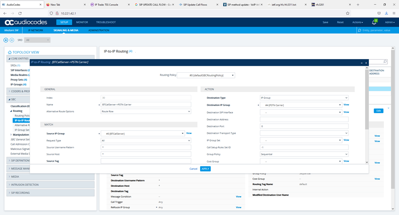Click Save in the top bar
Screen dimensions: 399x215
[326, 22]
